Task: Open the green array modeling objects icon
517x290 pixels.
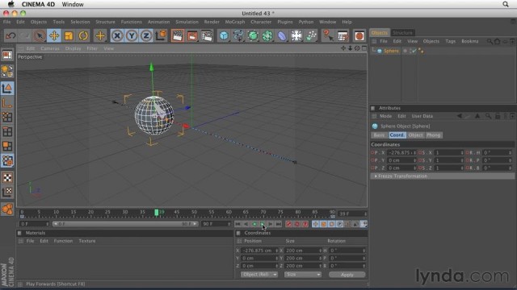Action: point(267,35)
